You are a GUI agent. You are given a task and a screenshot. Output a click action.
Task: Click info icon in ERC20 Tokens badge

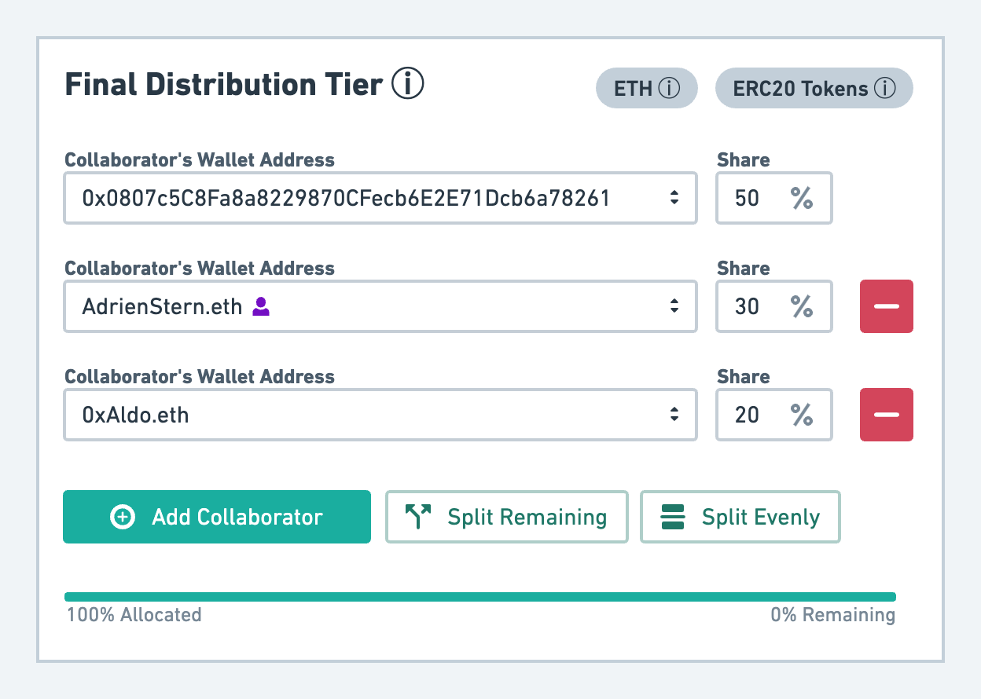click(x=884, y=89)
